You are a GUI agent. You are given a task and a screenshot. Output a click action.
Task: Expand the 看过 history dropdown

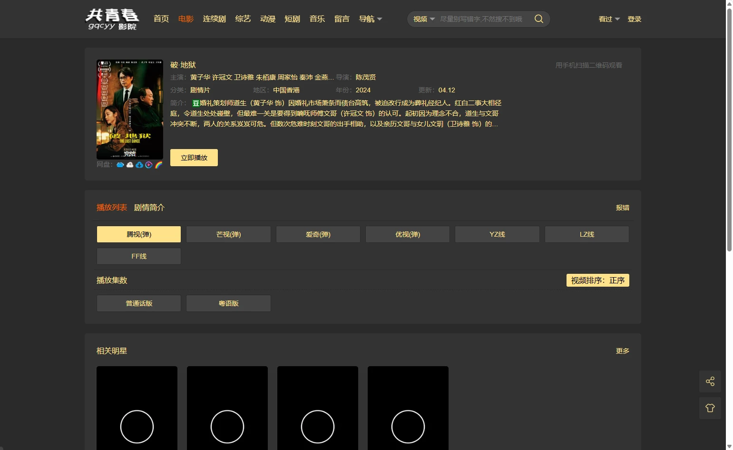click(609, 19)
